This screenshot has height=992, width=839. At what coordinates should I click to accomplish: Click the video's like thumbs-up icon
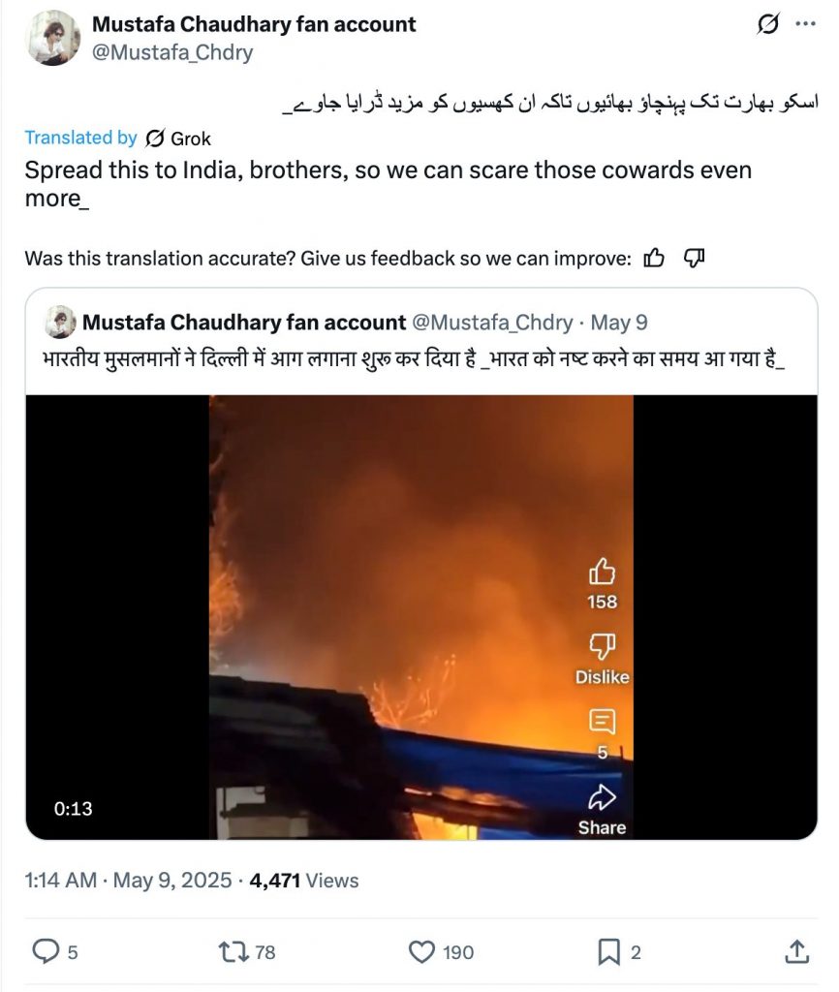[602, 572]
